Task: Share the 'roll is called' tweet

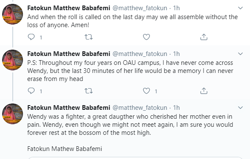Action: 204,37
